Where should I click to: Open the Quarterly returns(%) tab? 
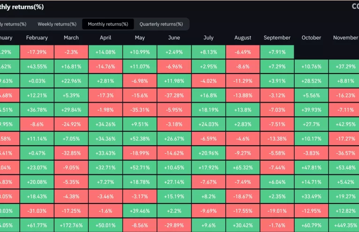point(161,24)
